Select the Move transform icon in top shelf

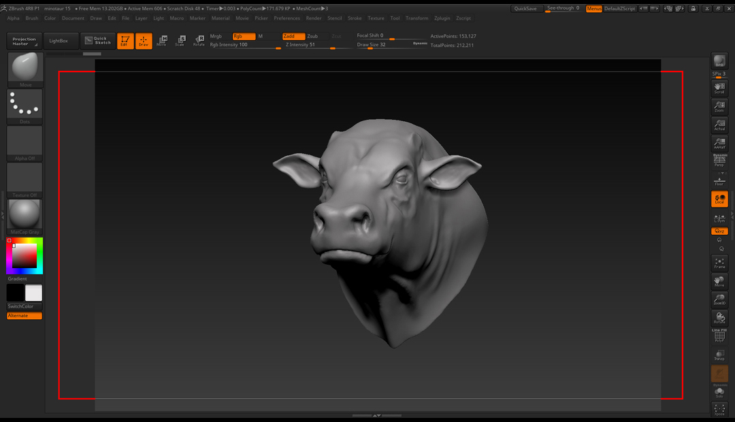(162, 41)
